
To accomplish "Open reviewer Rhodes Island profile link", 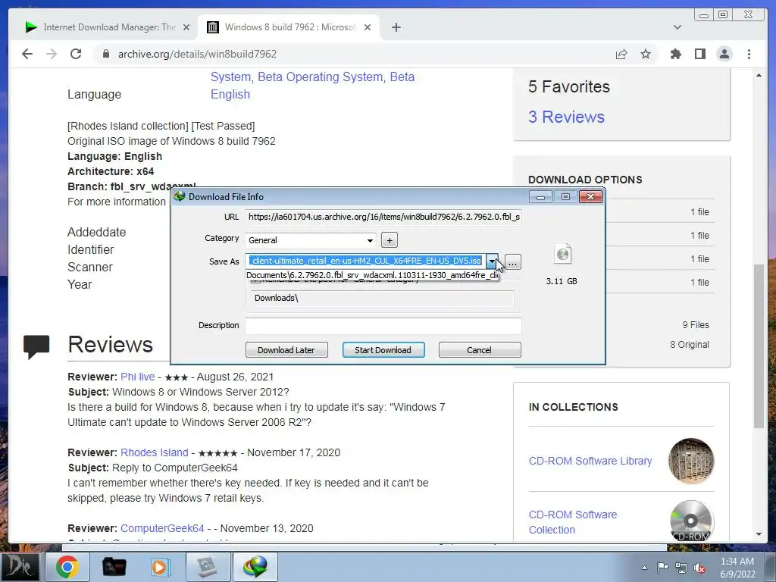I will point(155,452).
